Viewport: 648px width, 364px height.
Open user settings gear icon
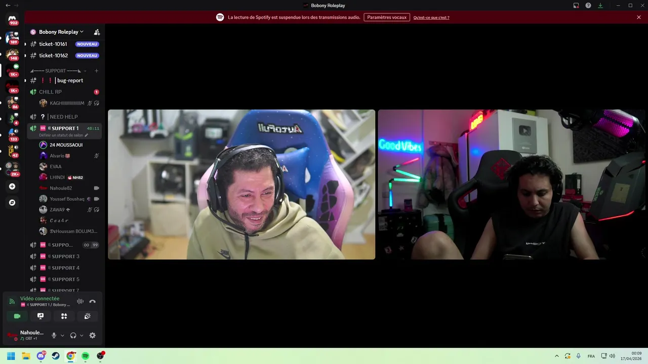click(x=92, y=335)
